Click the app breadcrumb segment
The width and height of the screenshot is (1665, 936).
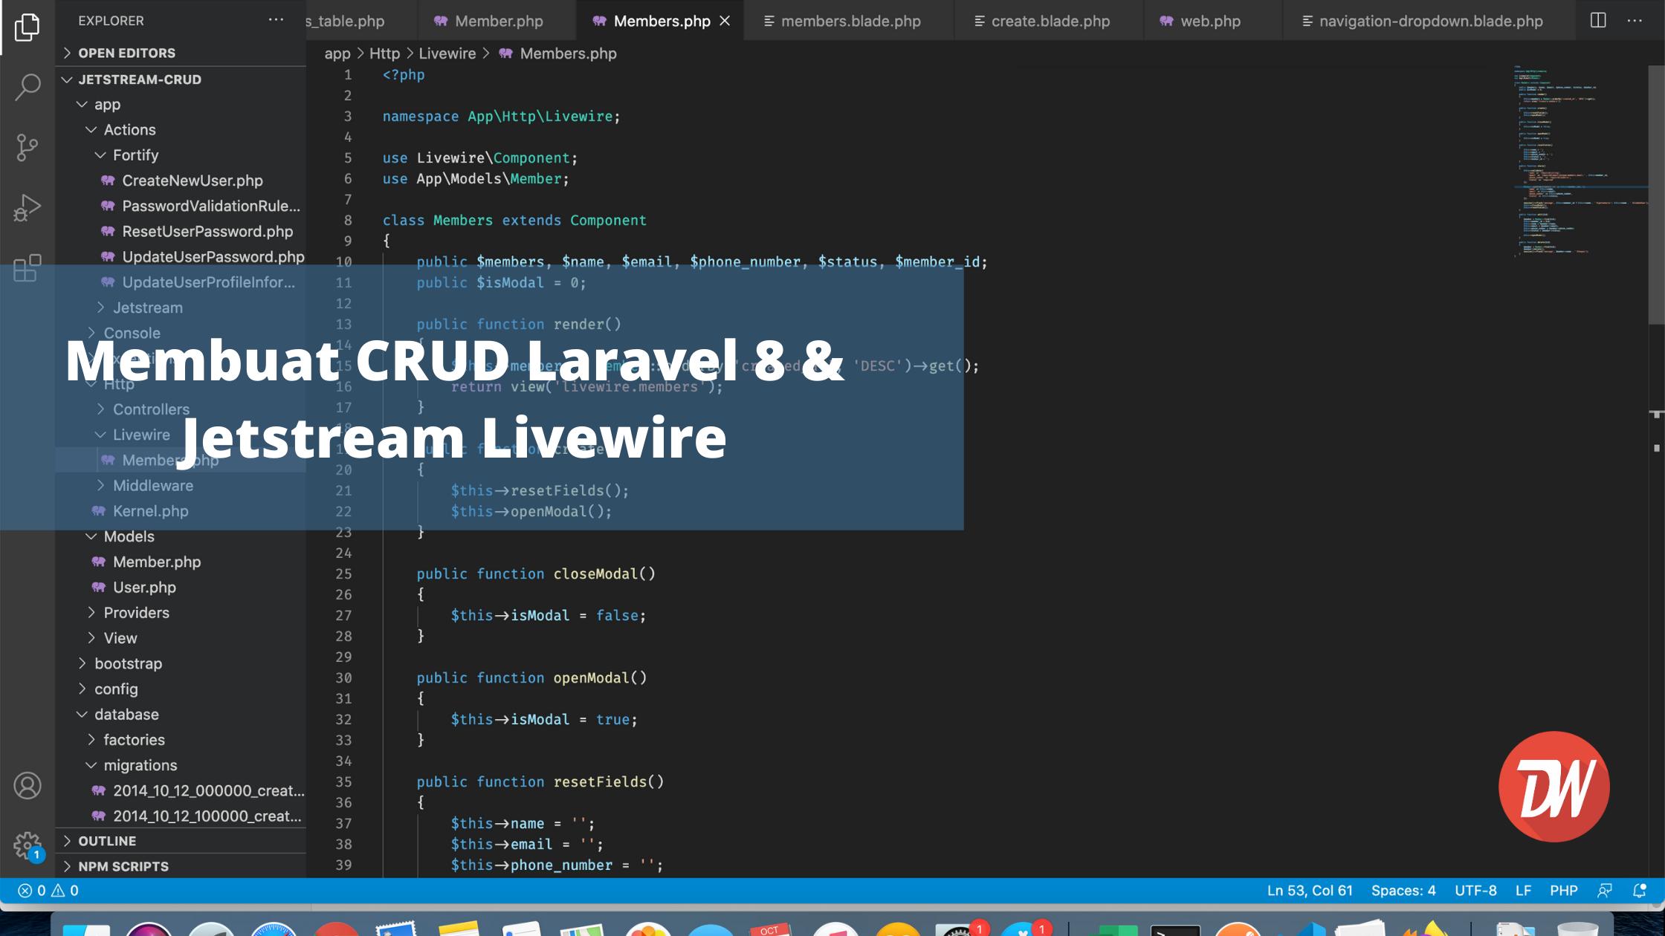coord(337,53)
